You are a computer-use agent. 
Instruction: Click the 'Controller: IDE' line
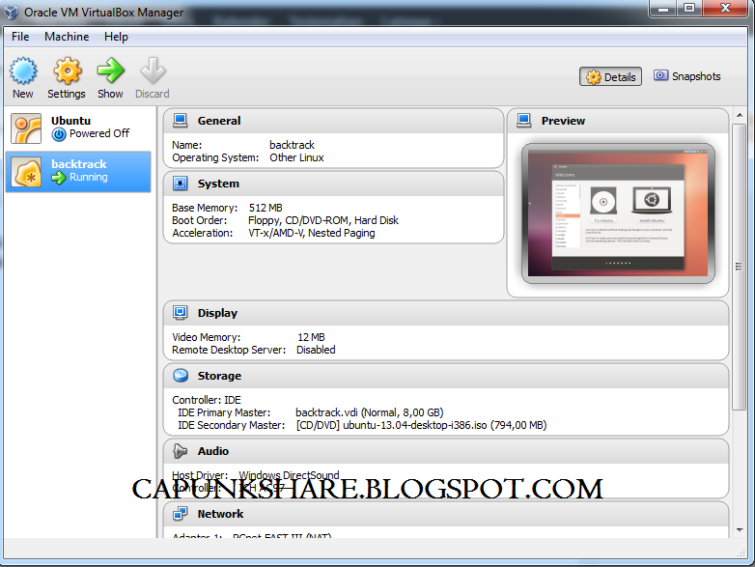coord(207,400)
